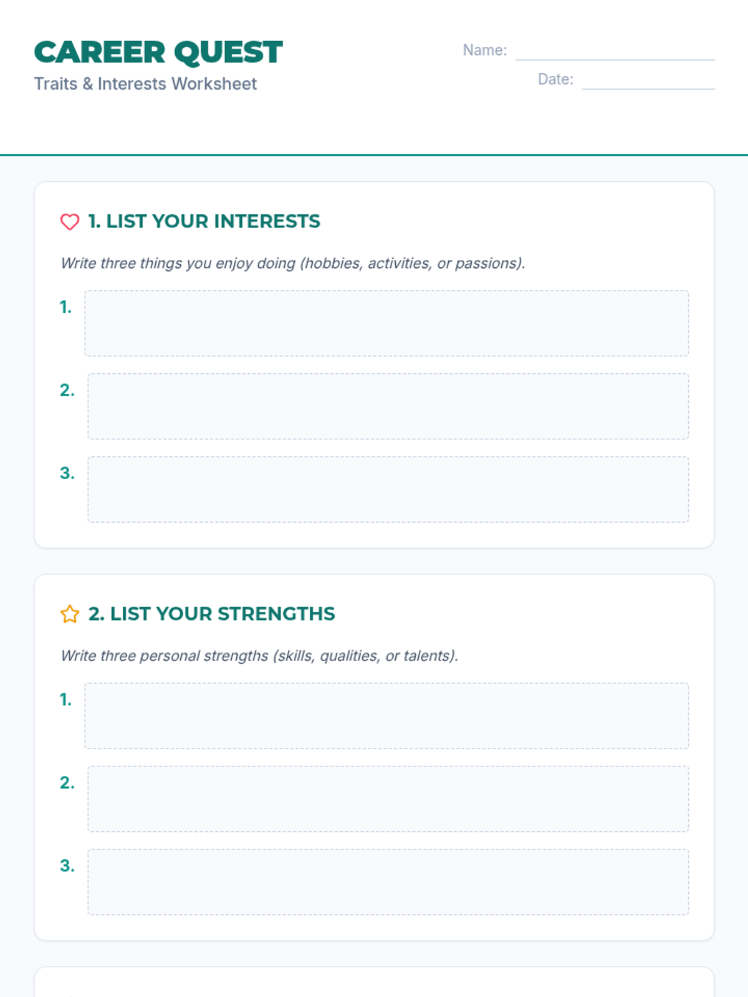Click number 1 label in strengths list

click(x=66, y=700)
